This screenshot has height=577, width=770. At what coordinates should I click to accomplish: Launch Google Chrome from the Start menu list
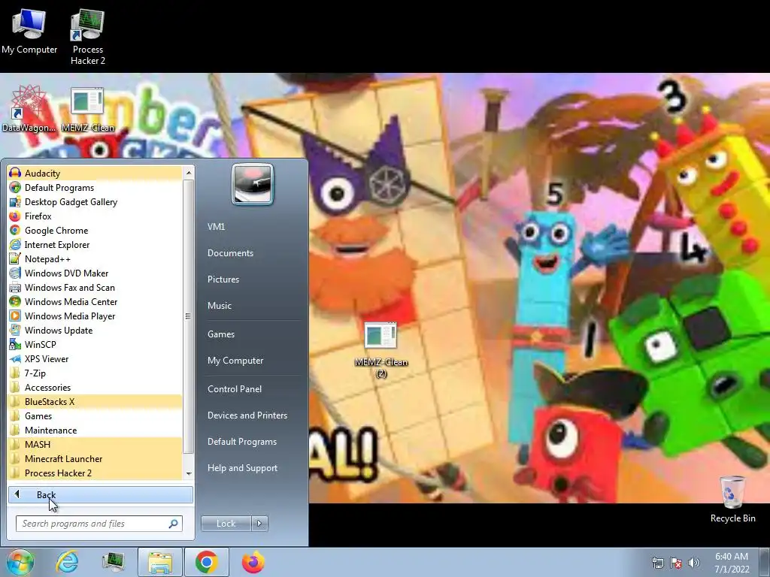(95, 230)
